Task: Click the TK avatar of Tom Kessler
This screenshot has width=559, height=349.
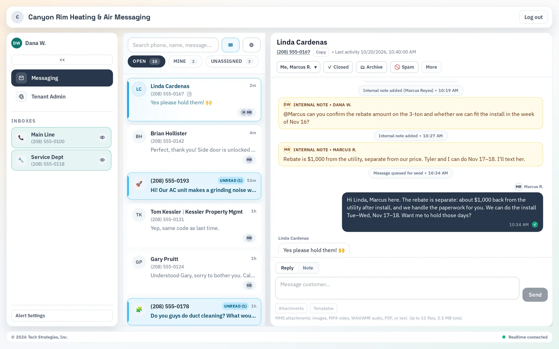Action: [x=139, y=215]
